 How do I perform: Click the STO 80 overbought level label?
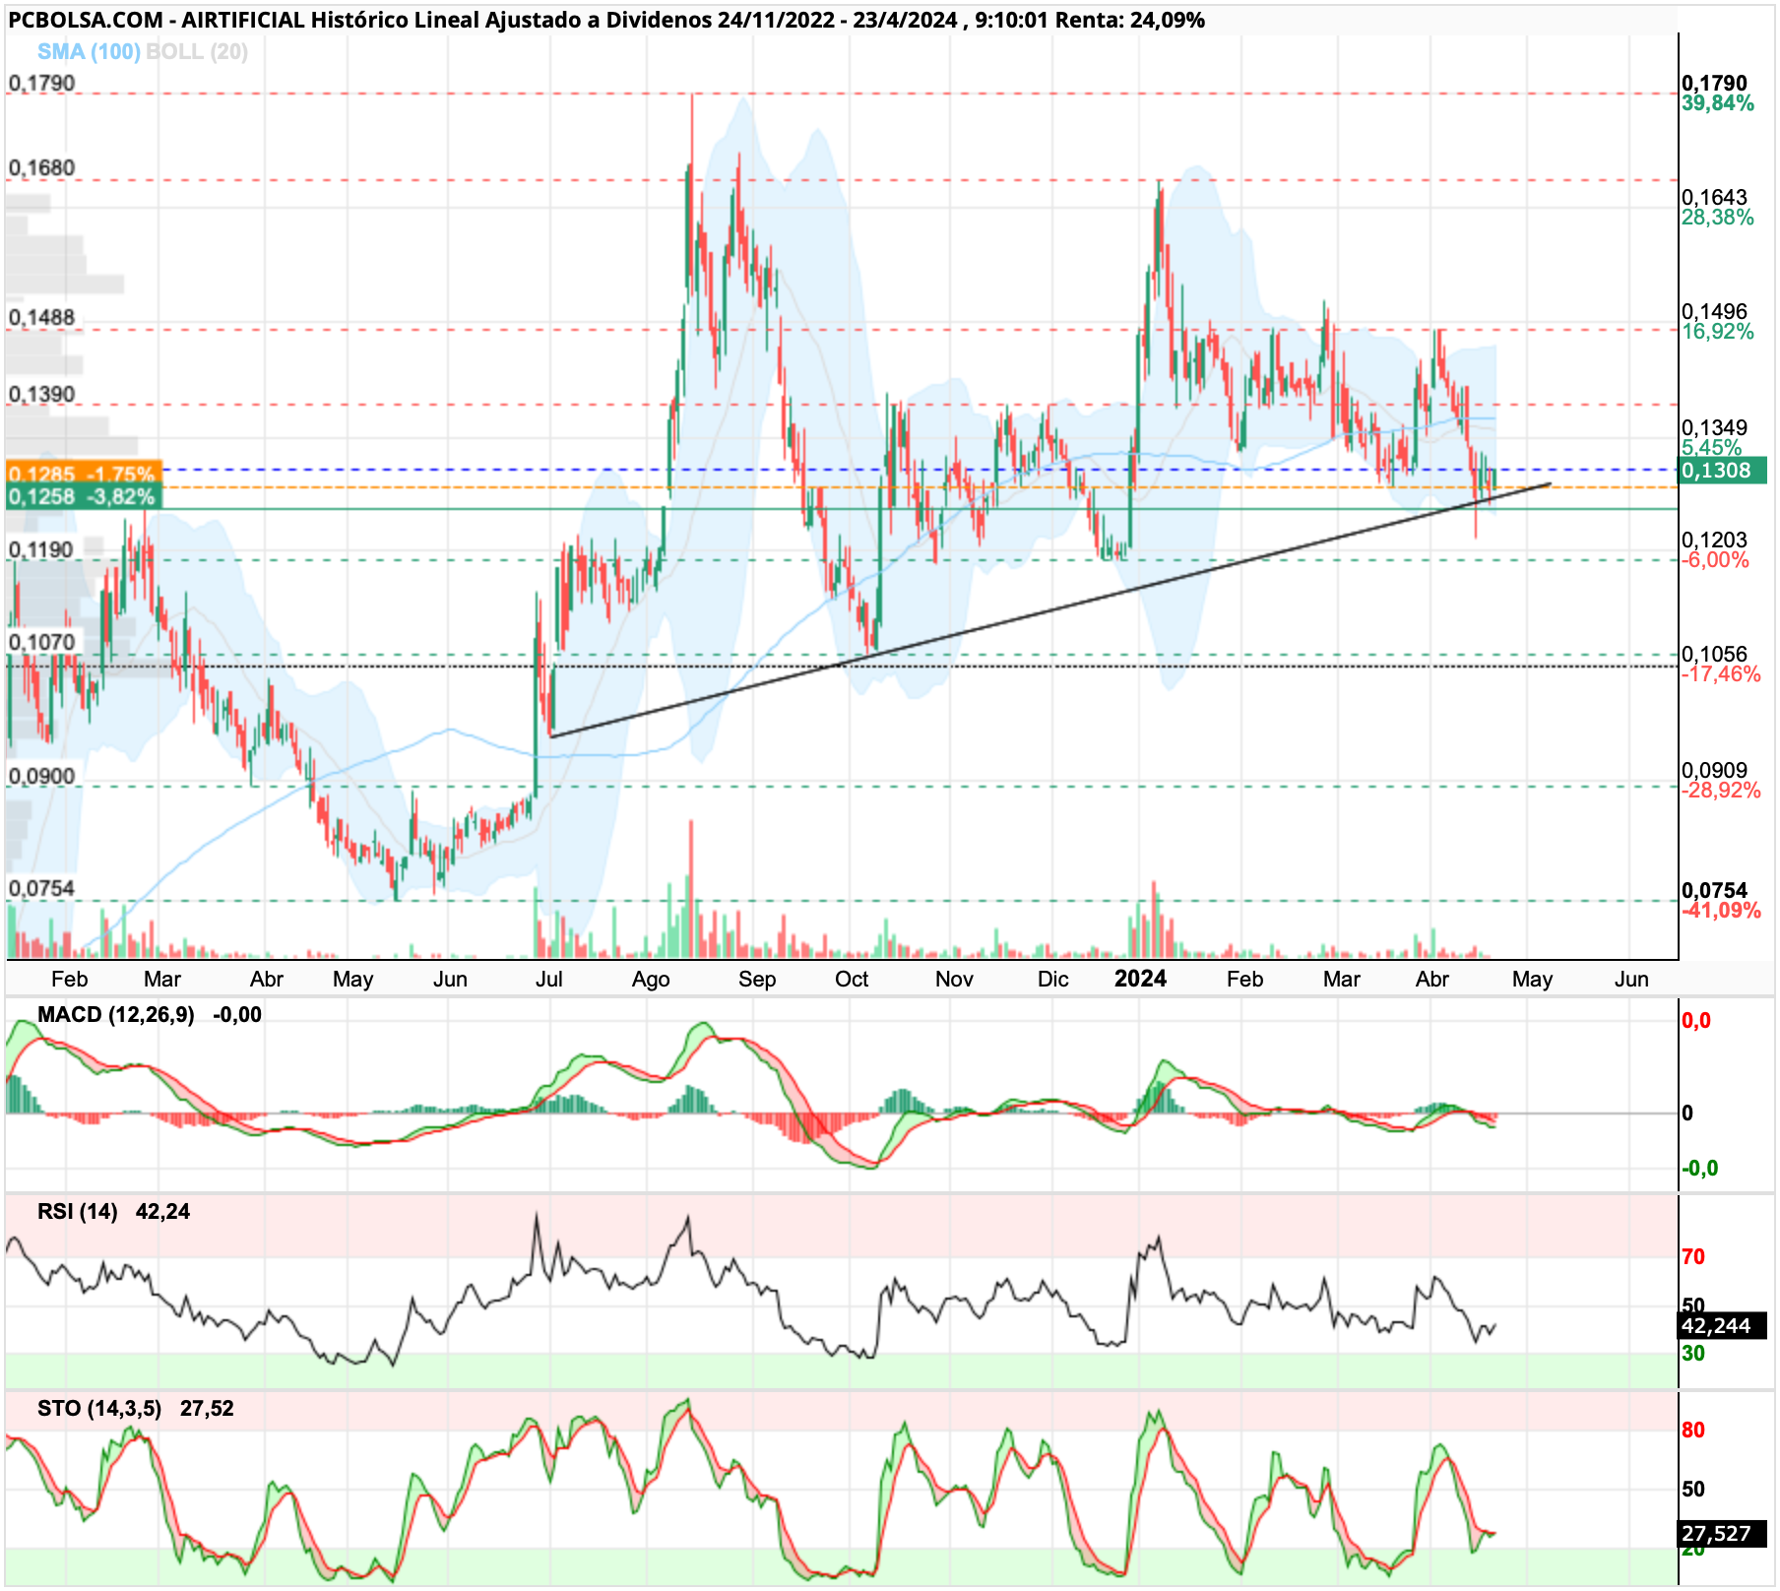(x=1693, y=1430)
